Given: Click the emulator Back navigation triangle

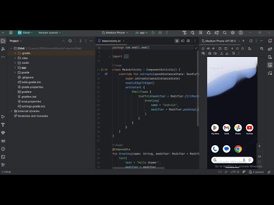Looking at the screenshot, I should (232, 48).
